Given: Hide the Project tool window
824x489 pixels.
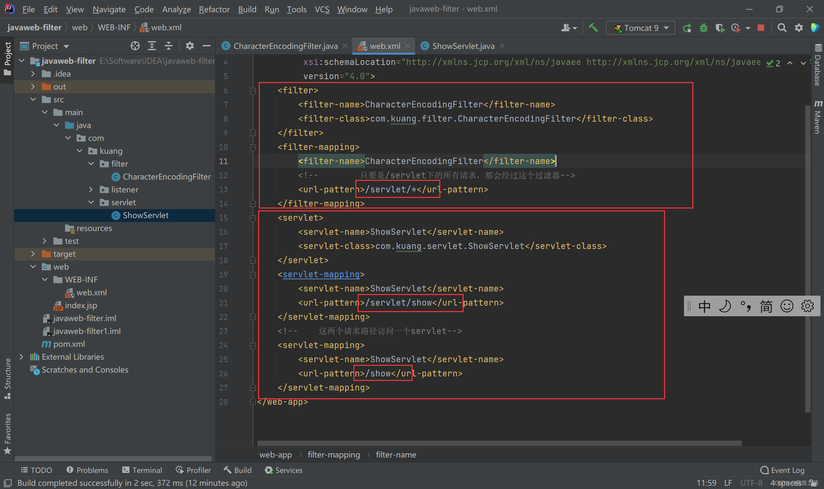Looking at the screenshot, I should [x=206, y=46].
